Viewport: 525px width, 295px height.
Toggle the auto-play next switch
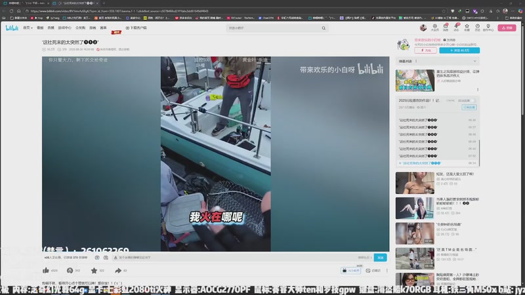click(472, 100)
